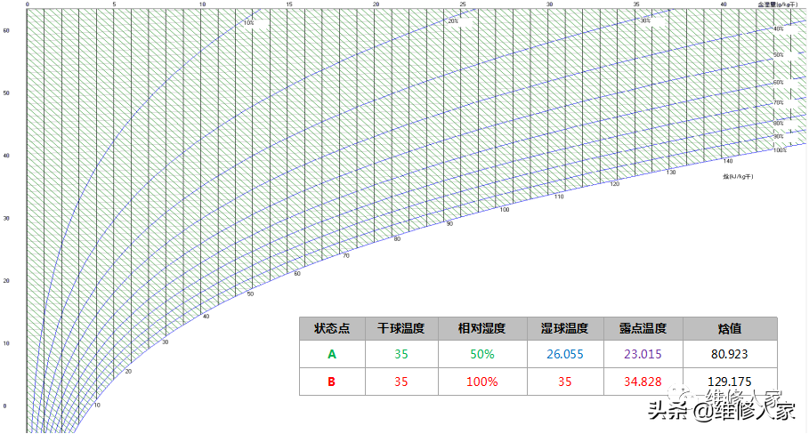Image resolution: width=809 pixels, height=434 pixels.
Task: Click the 相对湿度 column header
Action: (482, 328)
